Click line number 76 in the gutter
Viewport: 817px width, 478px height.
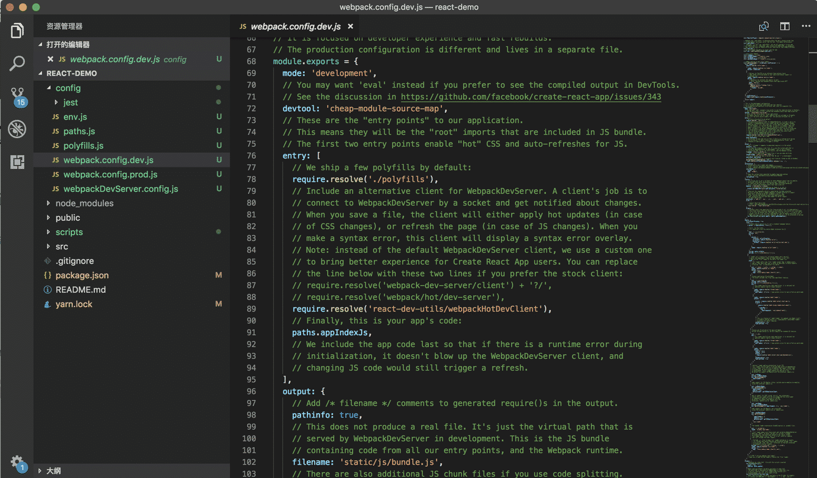tap(251, 156)
